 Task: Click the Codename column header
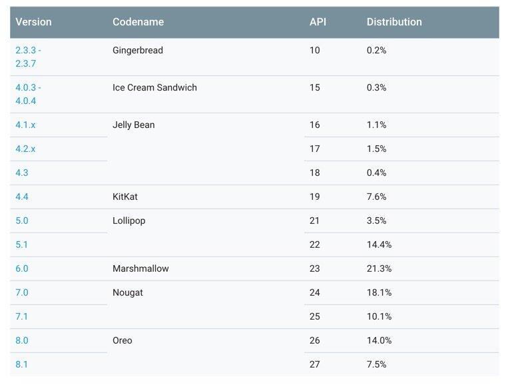coord(138,22)
